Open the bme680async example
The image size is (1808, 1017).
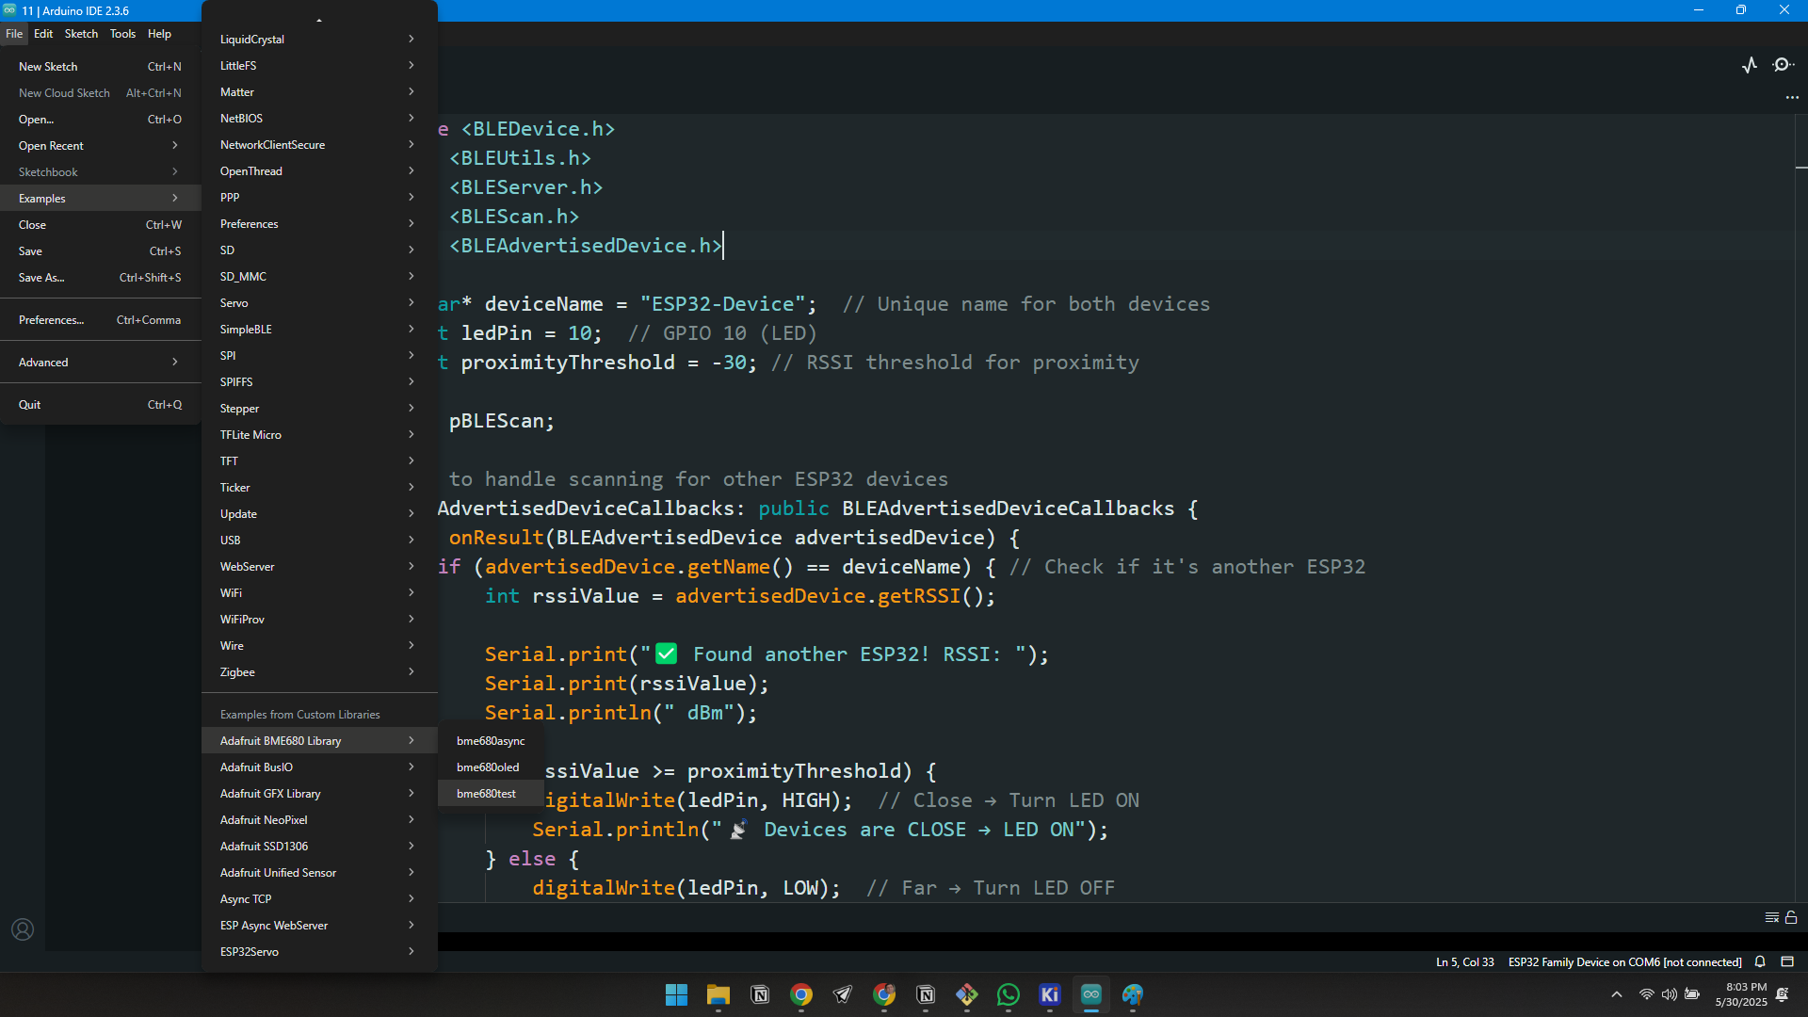pos(491,741)
